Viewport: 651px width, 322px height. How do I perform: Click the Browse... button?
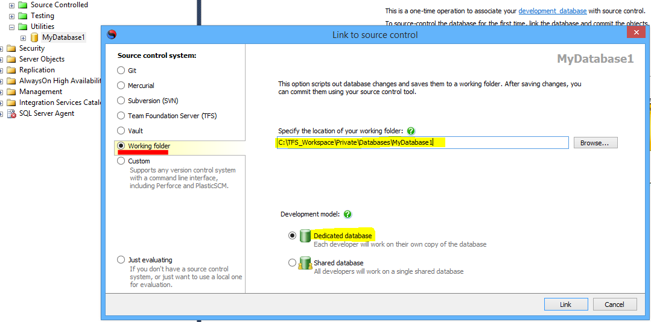595,143
